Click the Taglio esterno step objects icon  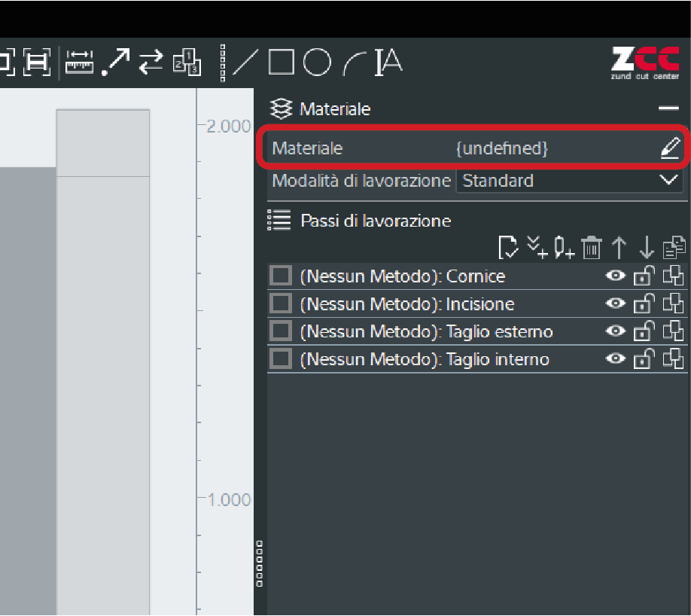[674, 331]
